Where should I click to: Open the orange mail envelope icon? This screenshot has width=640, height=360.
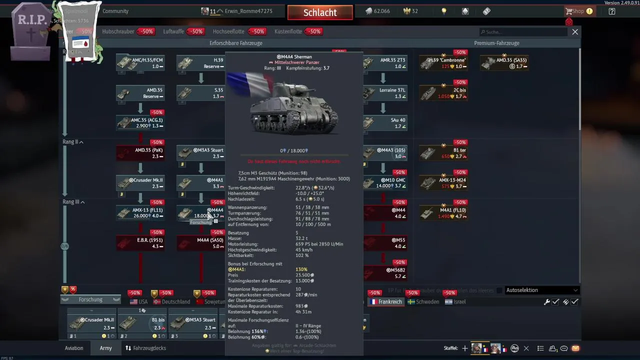[575, 348]
